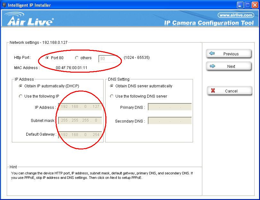
Task: Proceed with the Next button
Action: [229, 67]
